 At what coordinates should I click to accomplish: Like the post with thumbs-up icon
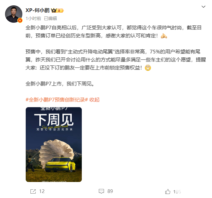coord(168,191)
